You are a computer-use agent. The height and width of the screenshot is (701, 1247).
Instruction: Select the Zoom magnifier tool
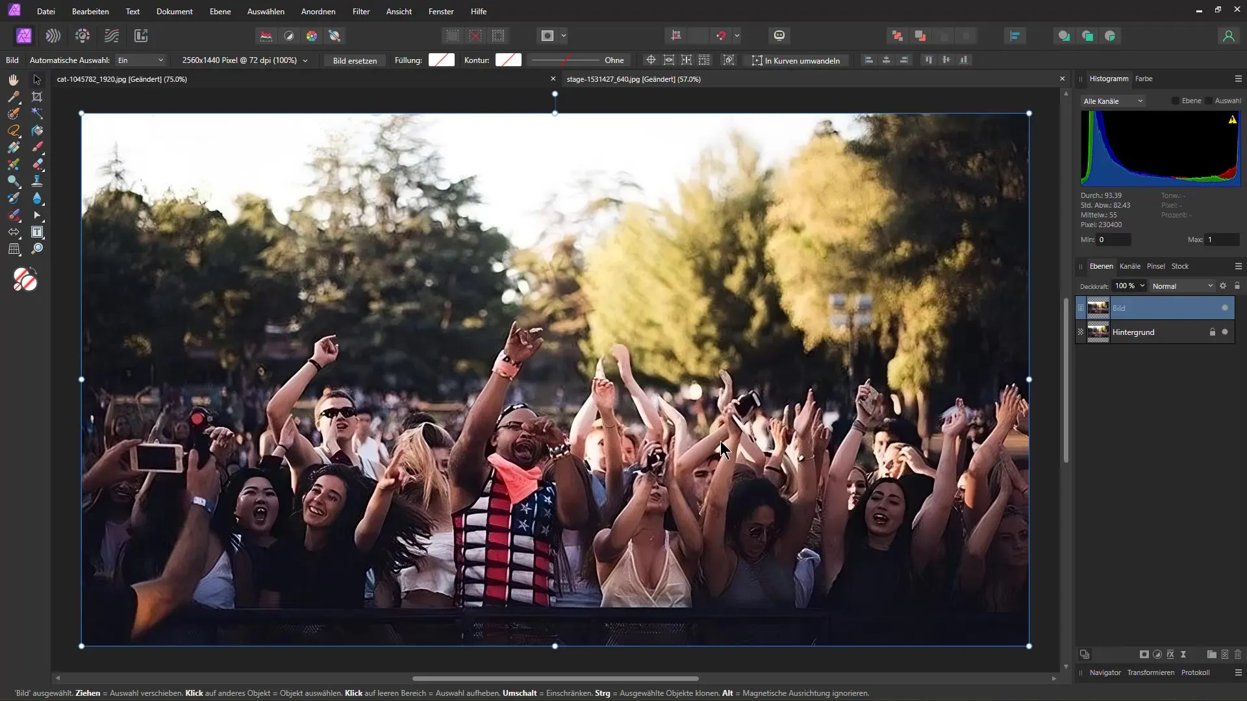click(x=37, y=249)
